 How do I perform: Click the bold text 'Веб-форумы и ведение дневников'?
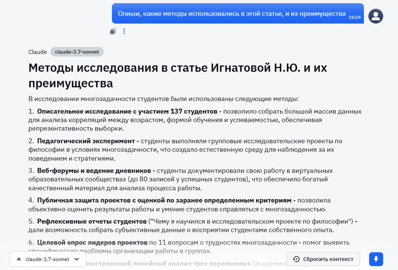click(x=94, y=171)
